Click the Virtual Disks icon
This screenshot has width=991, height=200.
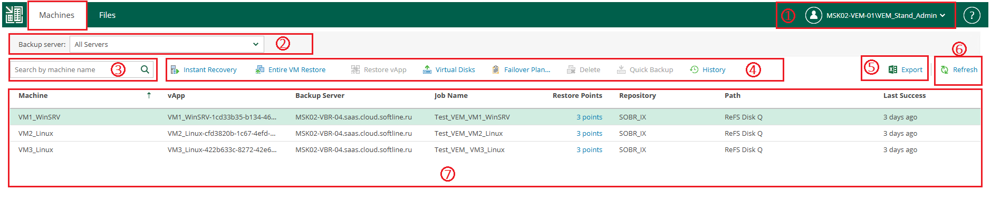[x=427, y=69]
